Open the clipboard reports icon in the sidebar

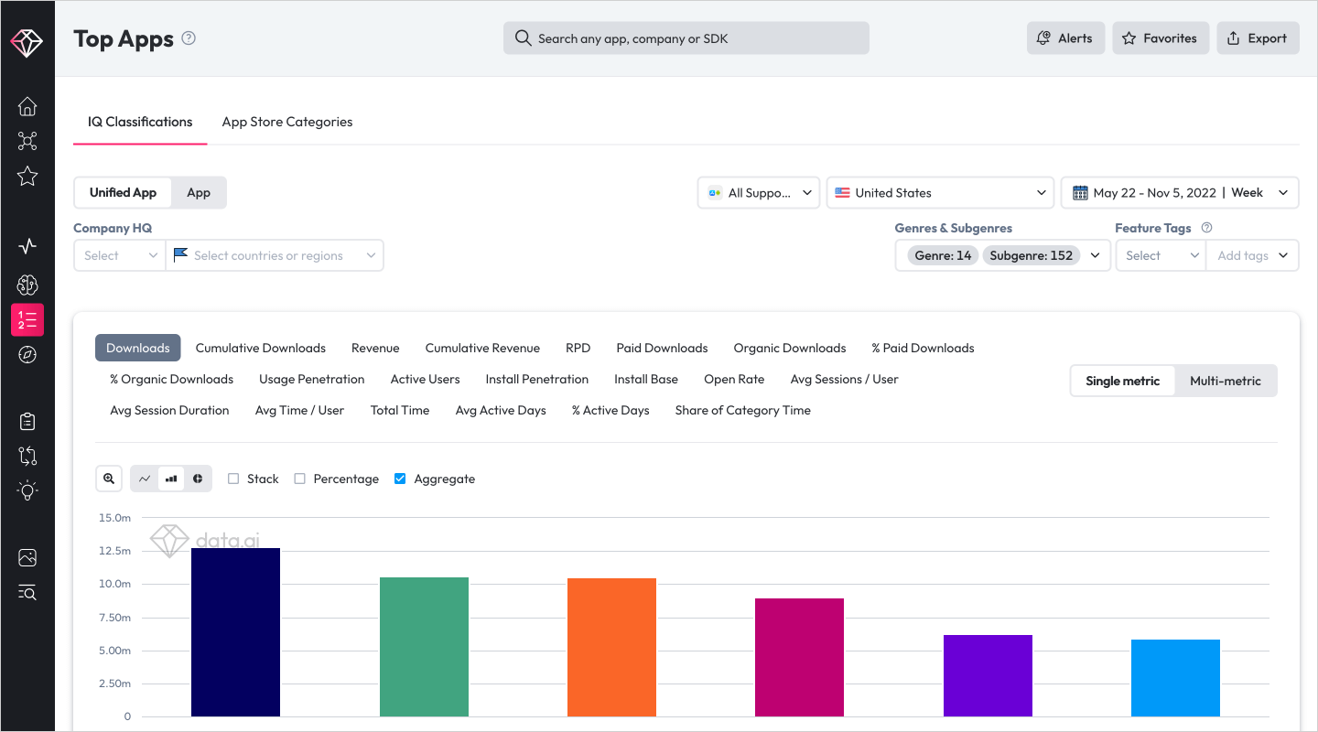pos(27,421)
